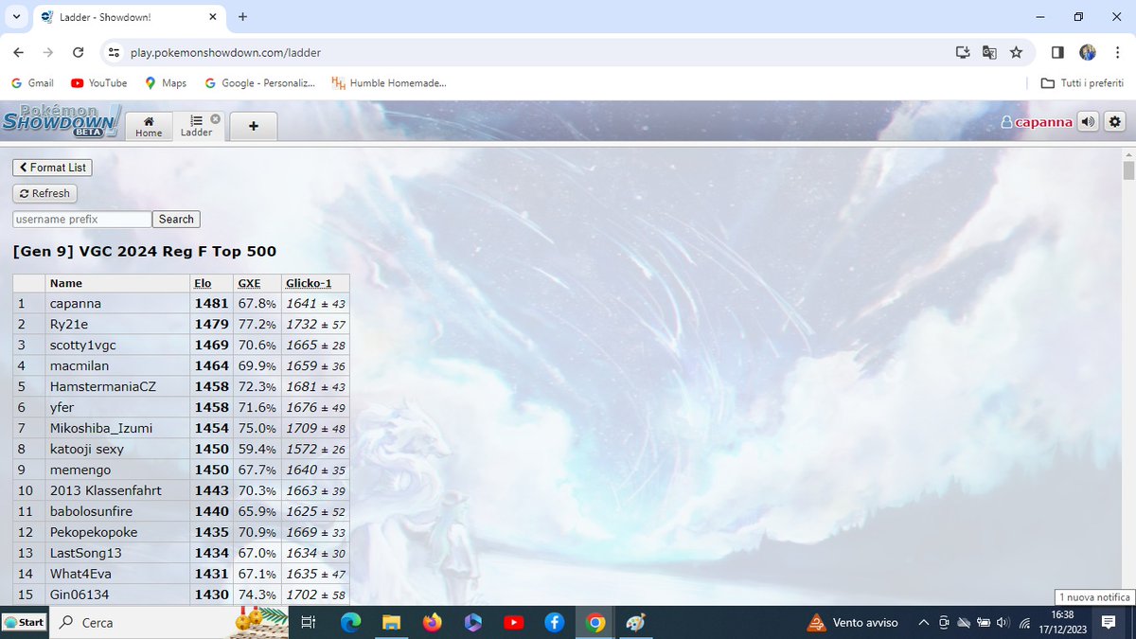Show hidden system tray icons

coord(923,622)
